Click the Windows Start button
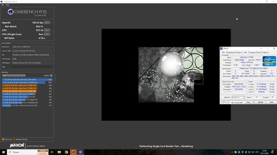 3,152
